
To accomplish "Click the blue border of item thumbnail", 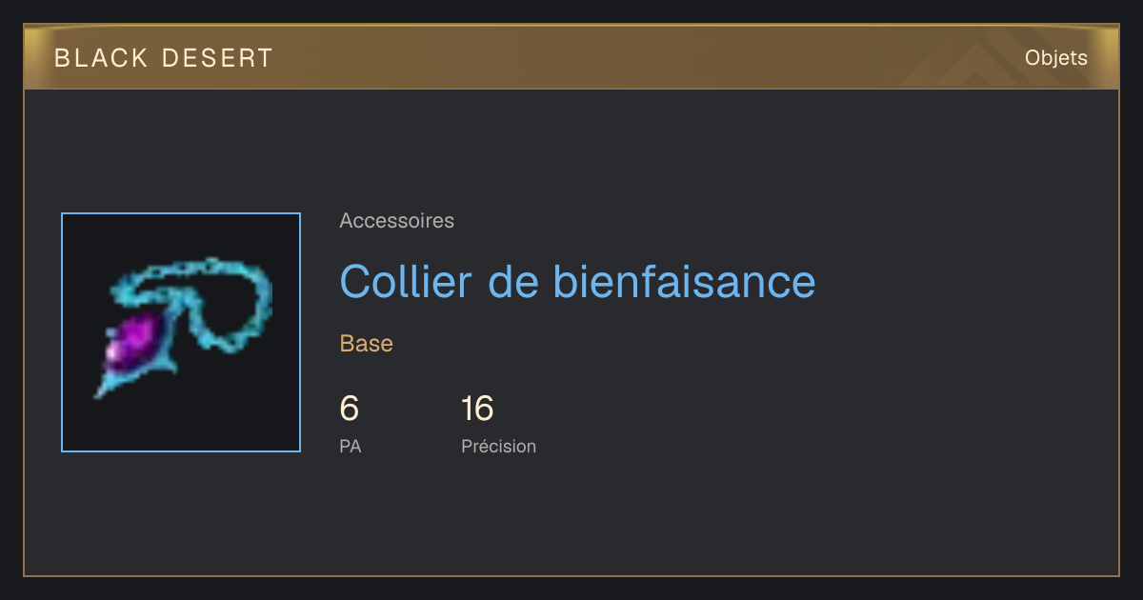I will (x=62, y=332).
